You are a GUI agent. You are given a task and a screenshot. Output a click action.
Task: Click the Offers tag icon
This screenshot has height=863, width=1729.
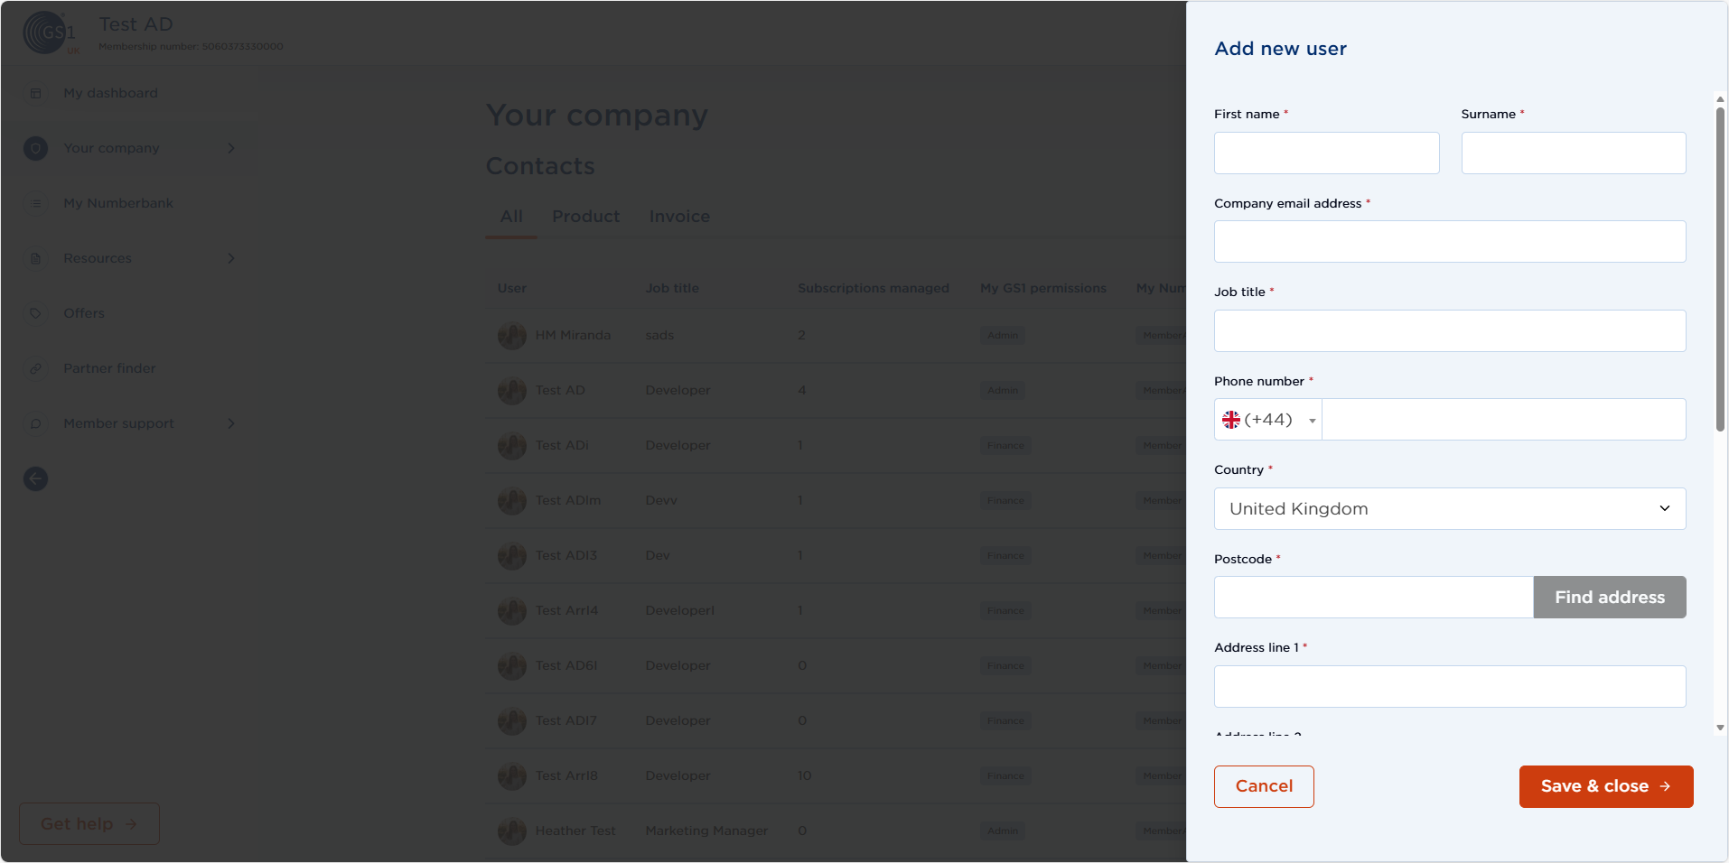pos(36,313)
